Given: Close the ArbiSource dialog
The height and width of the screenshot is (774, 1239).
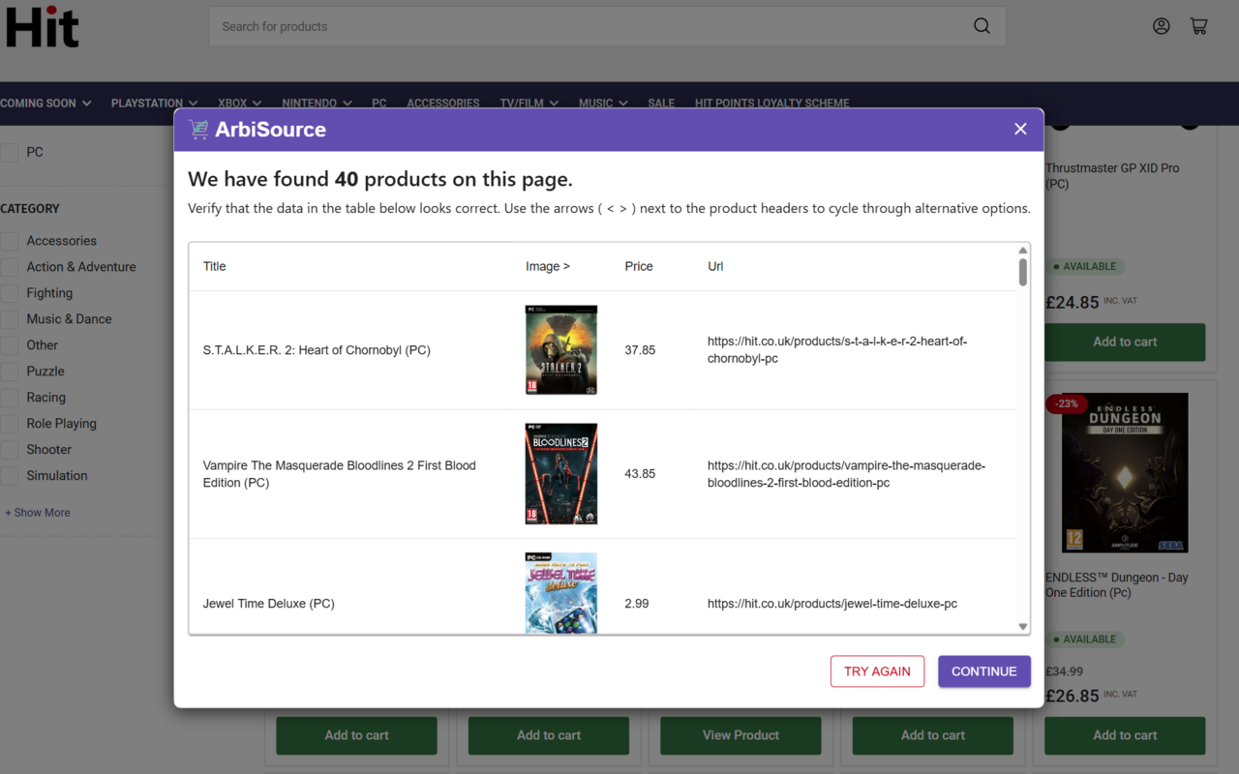Looking at the screenshot, I should click(1020, 129).
